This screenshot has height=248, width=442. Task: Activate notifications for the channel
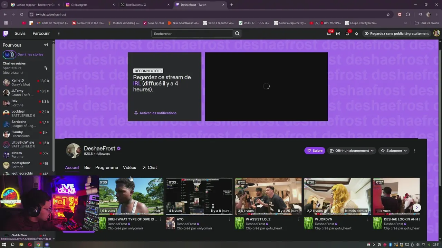tap(155, 113)
